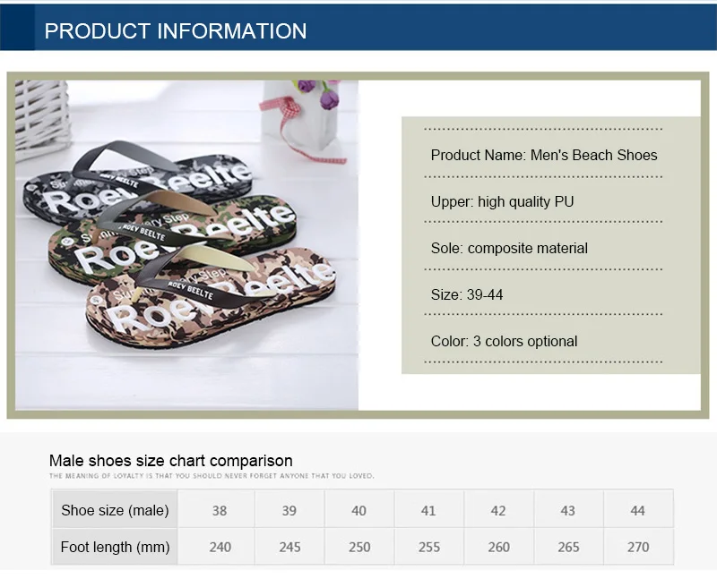Click the Male shoes size chart comparison heading
The height and width of the screenshot is (587, 717).
pos(170,461)
